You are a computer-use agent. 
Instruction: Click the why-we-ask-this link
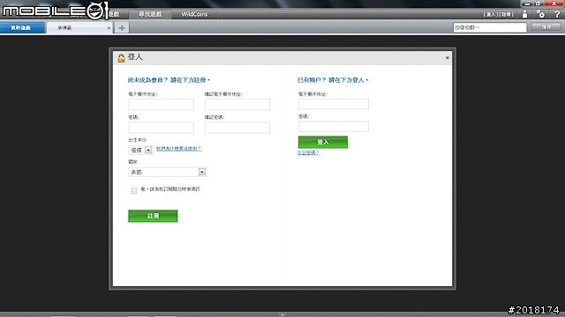[x=178, y=149]
